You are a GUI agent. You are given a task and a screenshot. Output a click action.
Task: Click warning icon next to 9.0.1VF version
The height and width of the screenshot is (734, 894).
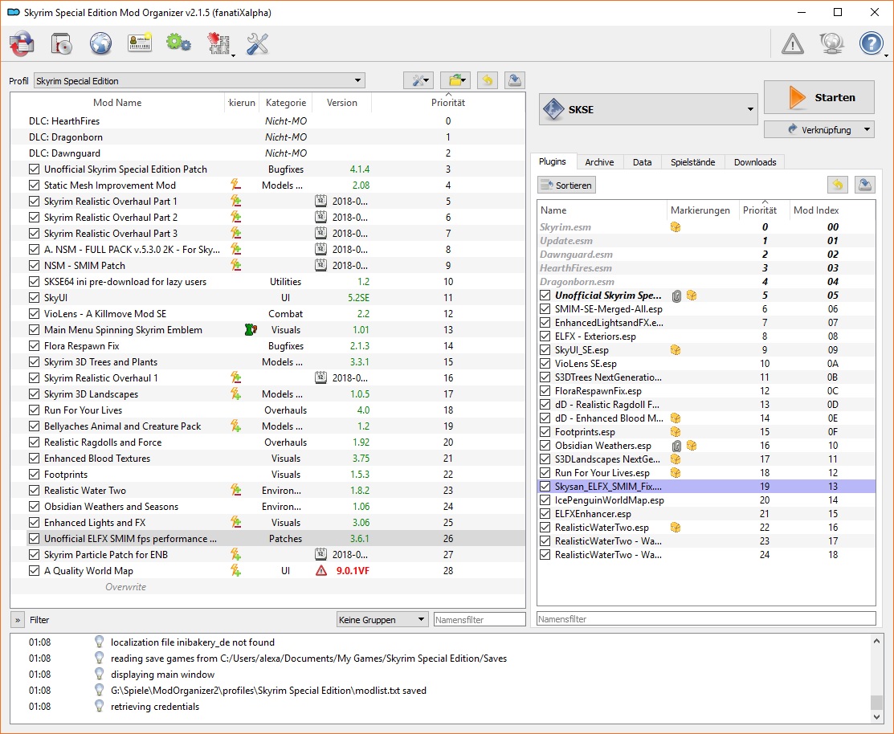tap(321, 571)
